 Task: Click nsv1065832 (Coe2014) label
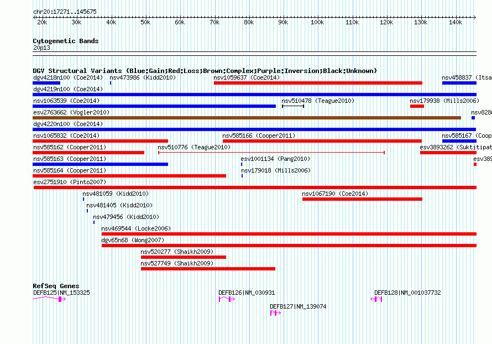(x=66, y=135)
